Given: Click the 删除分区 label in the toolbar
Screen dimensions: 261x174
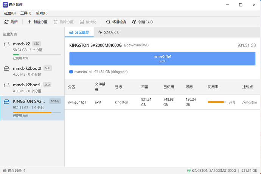Looking at the screenshot, I should coord(67,22).
